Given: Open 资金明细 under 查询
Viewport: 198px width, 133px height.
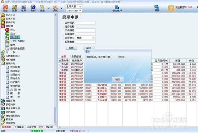Looking at the screenshot, I should click(x=15, y=86).
